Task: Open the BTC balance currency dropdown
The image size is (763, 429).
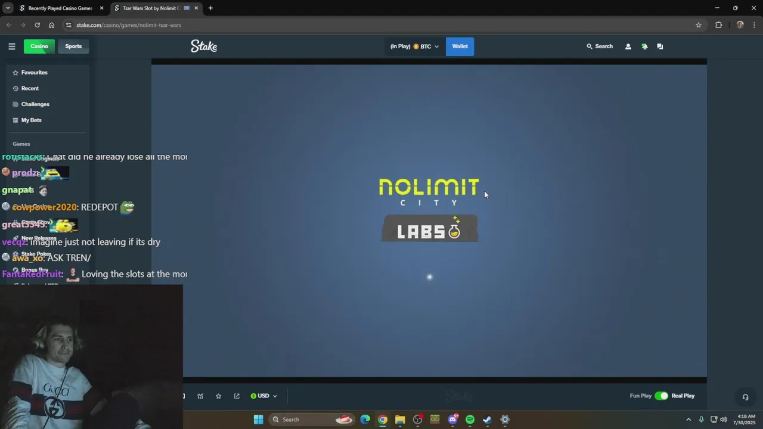Action: (x=415, y=46)
